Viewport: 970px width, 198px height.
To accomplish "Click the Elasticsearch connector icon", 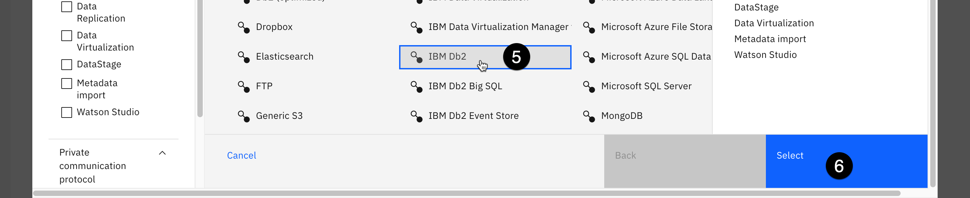I will [x=244, y=57].
